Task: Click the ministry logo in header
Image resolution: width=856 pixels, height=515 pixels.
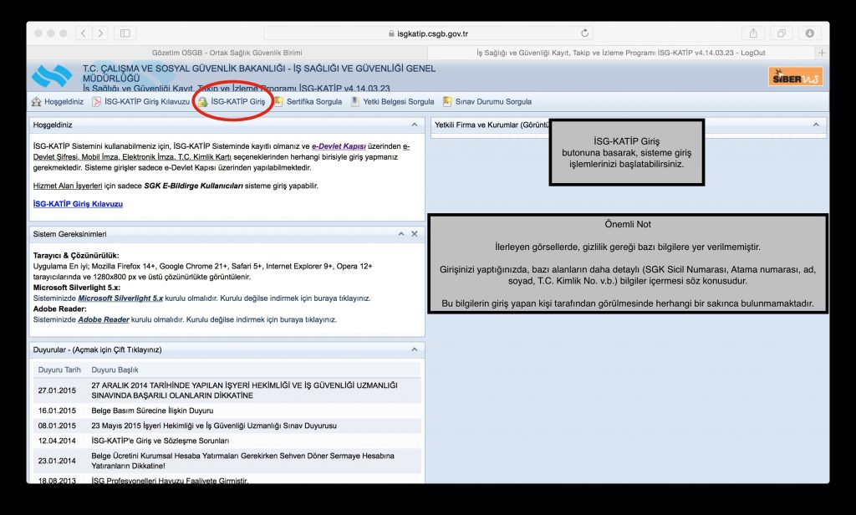Action: click(x=52, y=76)
